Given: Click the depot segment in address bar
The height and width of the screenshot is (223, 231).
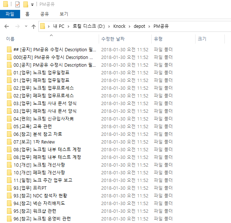Looking at the screenshot, I should [x=140, y=26].
